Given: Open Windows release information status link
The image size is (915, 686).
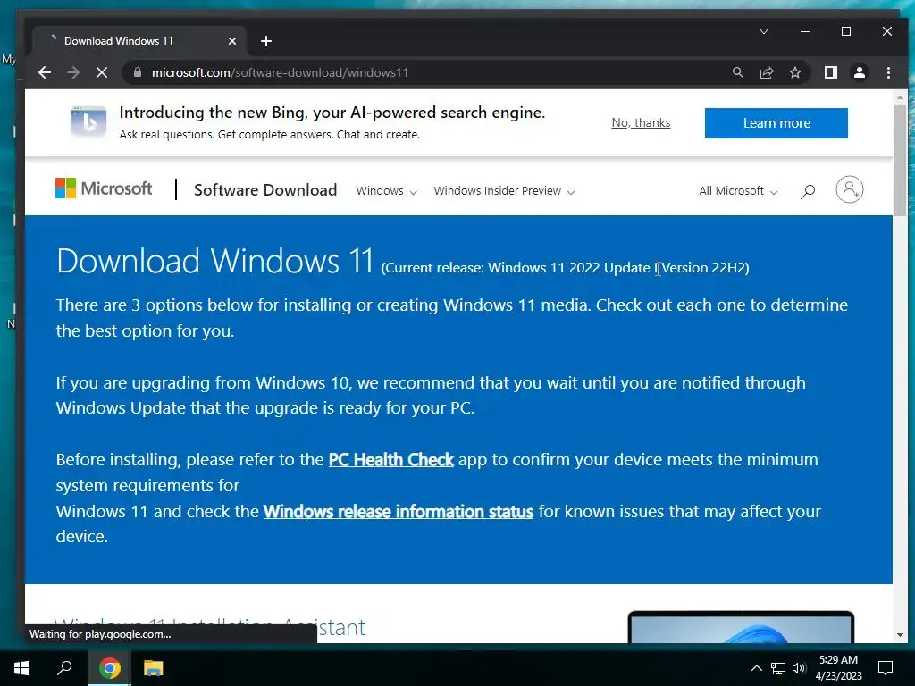Looking at the screenshot, I should 399,512.
